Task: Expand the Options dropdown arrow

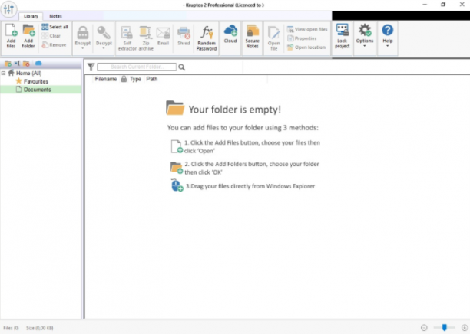Action: pos(365,46)
